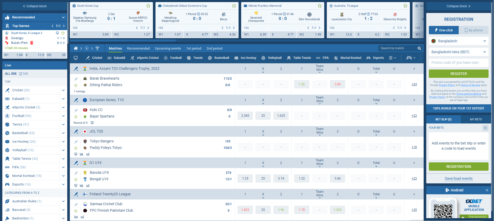Expand the Ice Hockey (26) sidebar category
Screen dimensions: 494x221
pos(63,142)
